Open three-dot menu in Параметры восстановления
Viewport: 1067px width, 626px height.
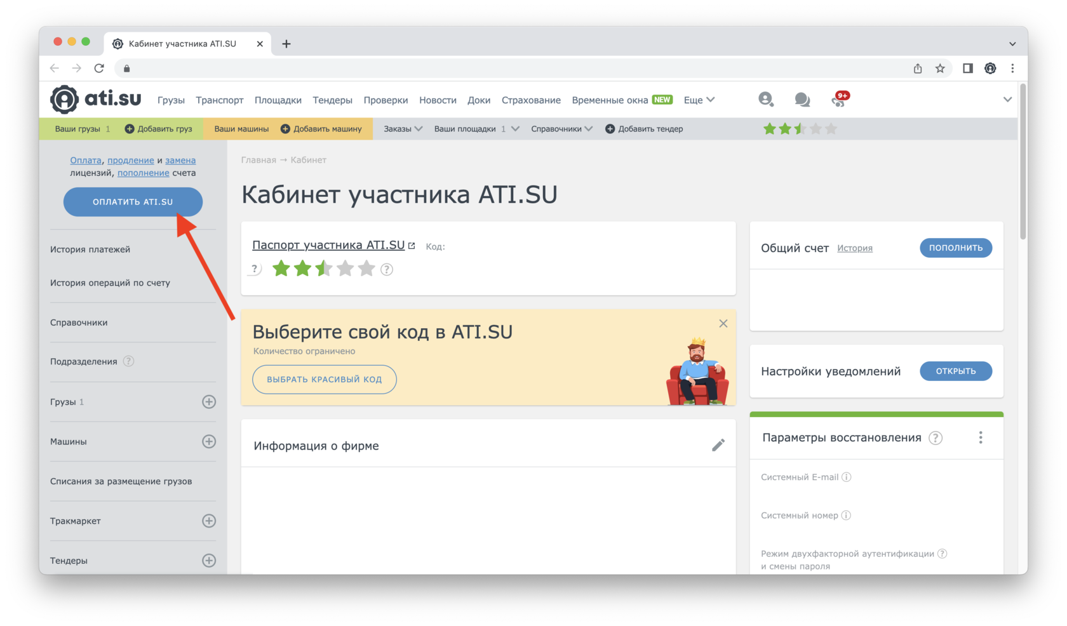click(981, 437)
